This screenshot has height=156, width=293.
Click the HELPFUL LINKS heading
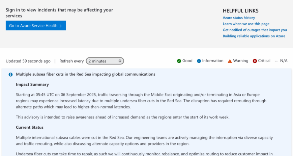[241, 11]
